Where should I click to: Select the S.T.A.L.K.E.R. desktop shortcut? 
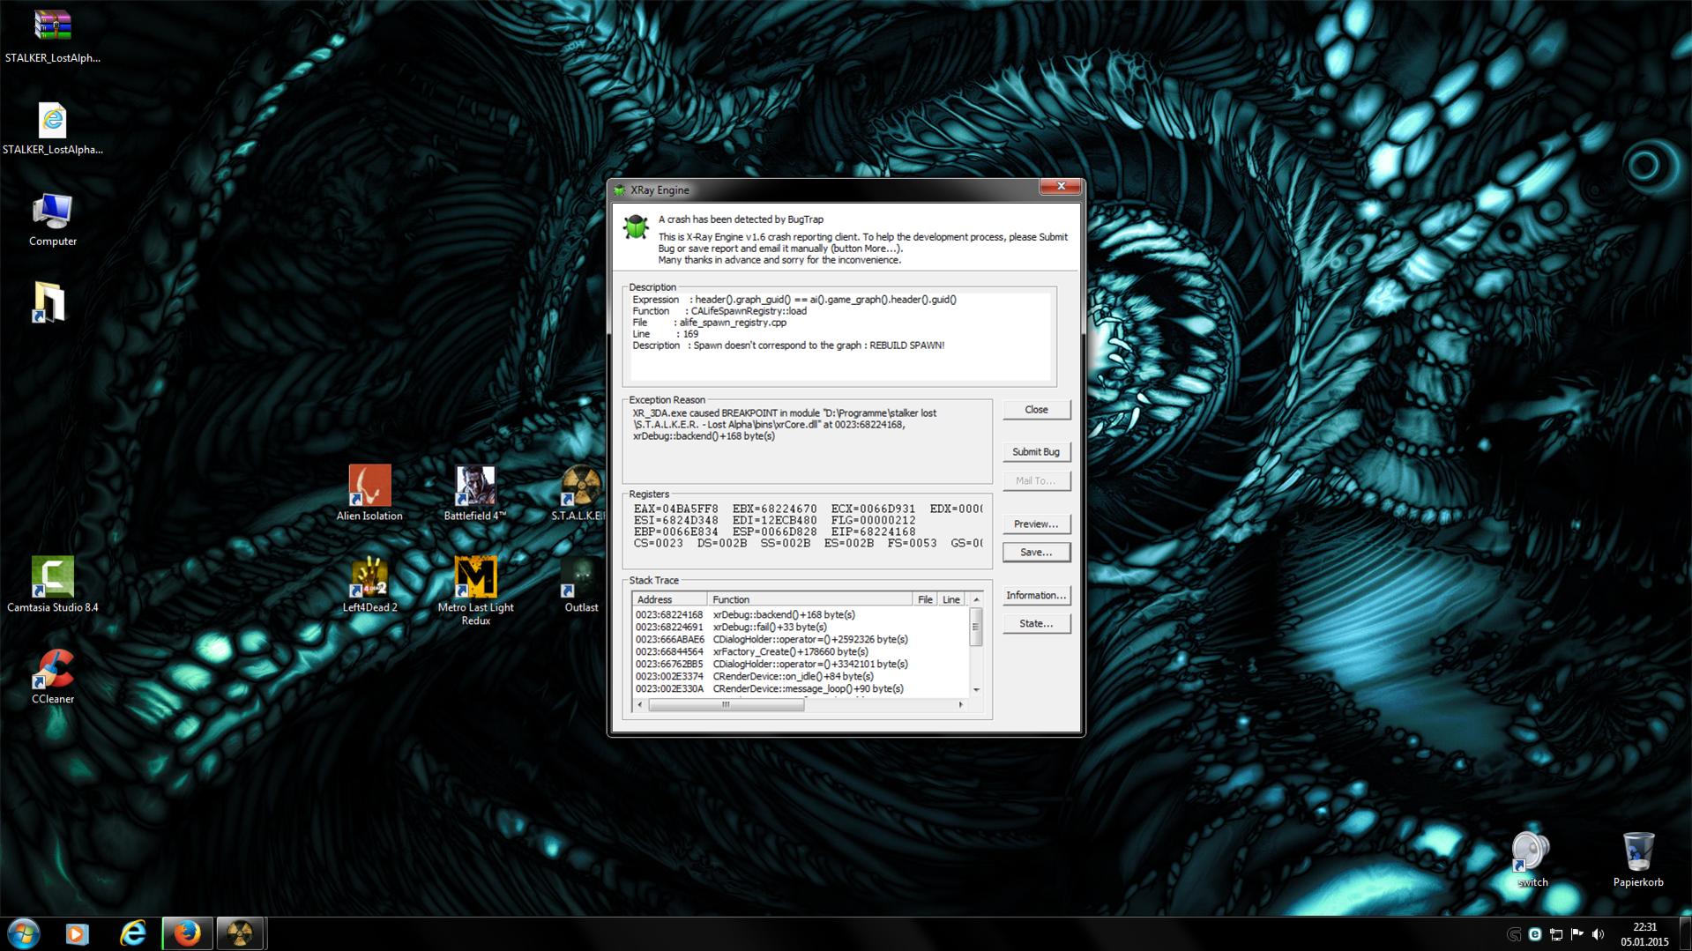[x=579, y=493]
